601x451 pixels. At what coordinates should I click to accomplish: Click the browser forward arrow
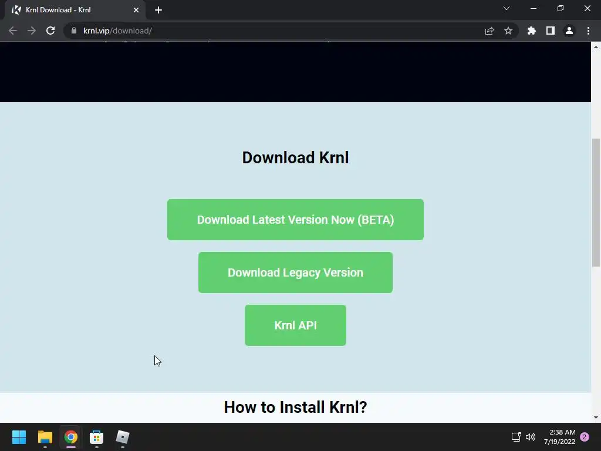point(32,31)
